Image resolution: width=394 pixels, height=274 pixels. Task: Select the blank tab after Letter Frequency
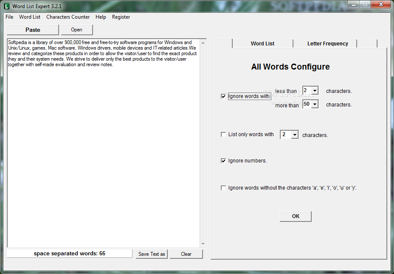367,43
